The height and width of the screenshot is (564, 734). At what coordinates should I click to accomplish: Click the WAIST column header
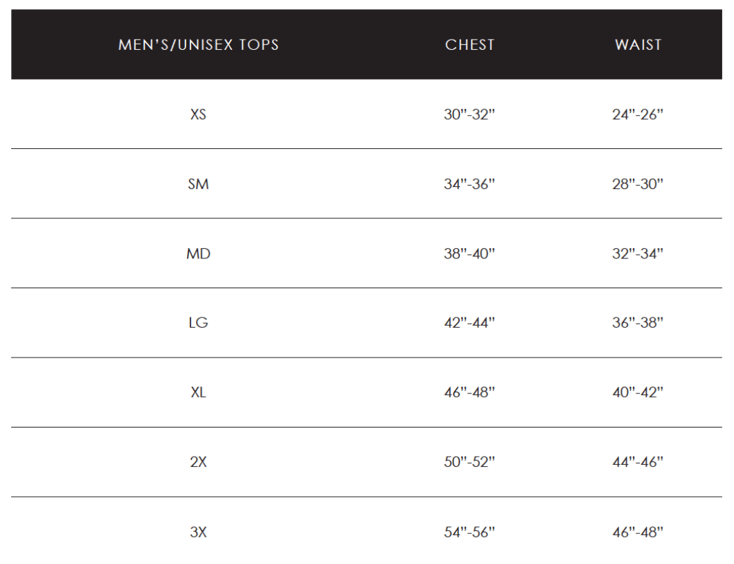click(x=638, y=45)
